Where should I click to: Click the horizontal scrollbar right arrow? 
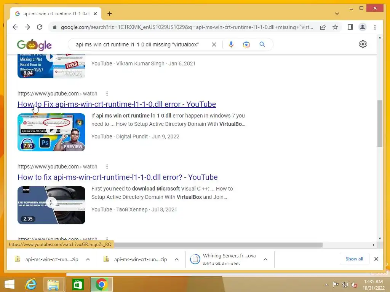[373, 245]
